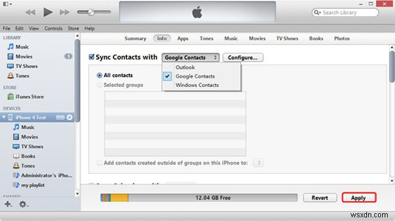Click the Configure... button

pyautogui.click(x=243, y=58)
